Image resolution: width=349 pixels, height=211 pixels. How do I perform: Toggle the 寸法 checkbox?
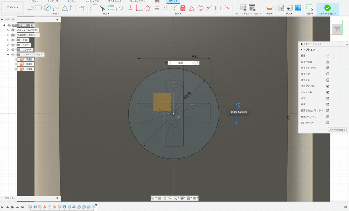pos(328,98)
